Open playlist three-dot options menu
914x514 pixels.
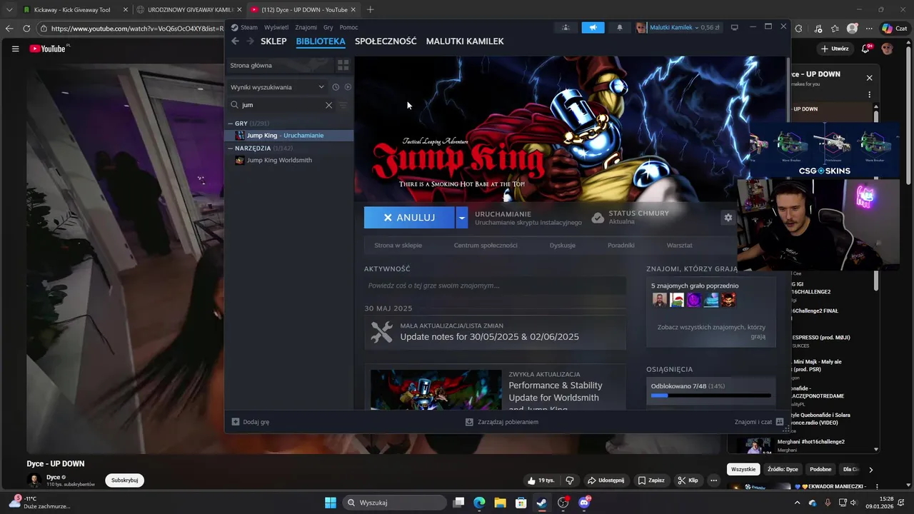869,94
